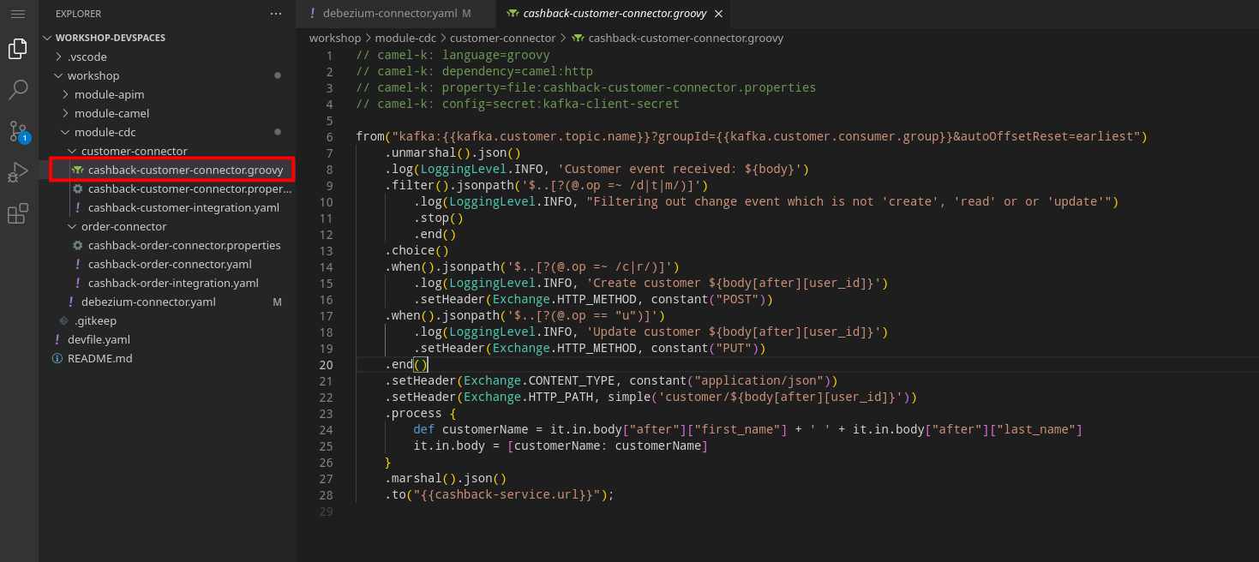Viewport: 1259px width, 562px height.
Task: Switch to the debezium-connector.yaml tab
Action: click(x=396, y=14)
